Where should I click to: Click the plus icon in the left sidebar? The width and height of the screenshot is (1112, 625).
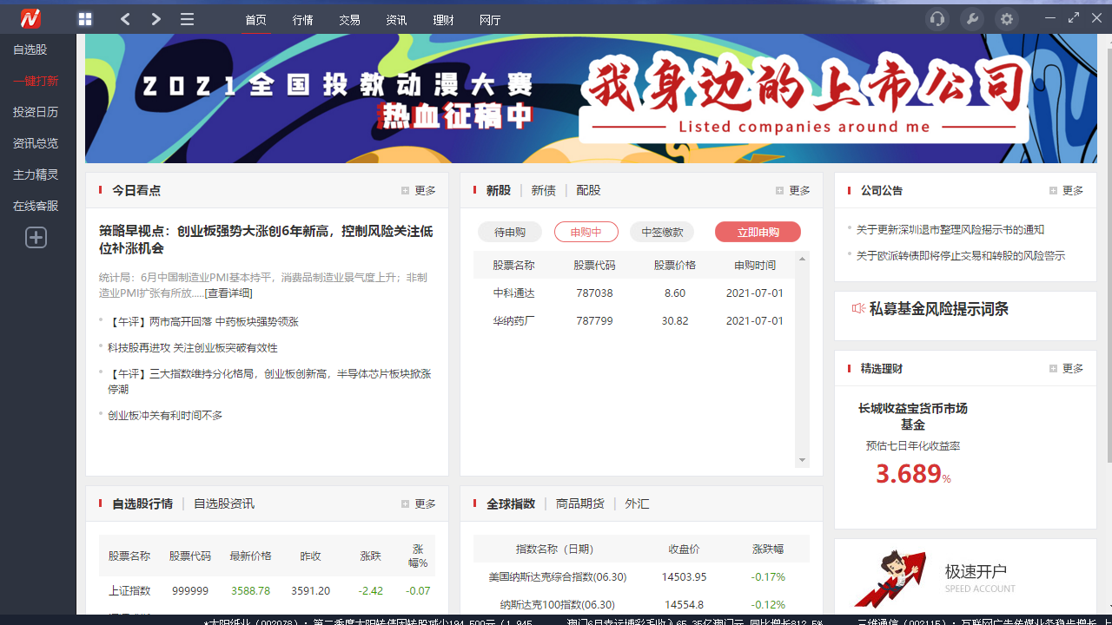click(x=36, y=237)
